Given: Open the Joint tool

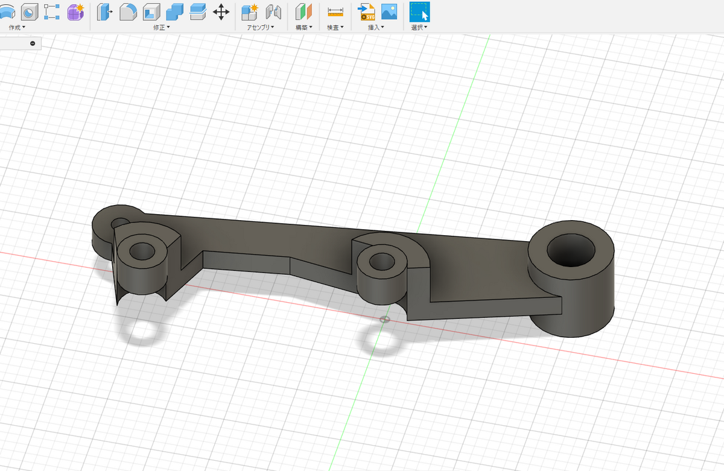Looking at the screenshot, I should click(274, 11).
